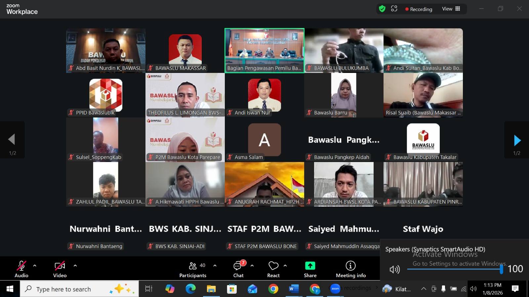This screenshot has width=529, height=297.
Task: Go to next gallery page arrow
Action: 517,140
